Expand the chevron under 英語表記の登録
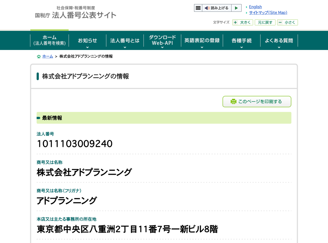This screenshot has width=328, height=243. (x=202, y=47)
